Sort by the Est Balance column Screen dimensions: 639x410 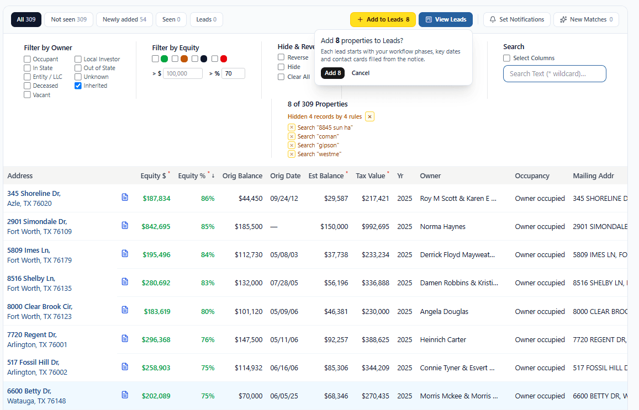coord(326,176)
